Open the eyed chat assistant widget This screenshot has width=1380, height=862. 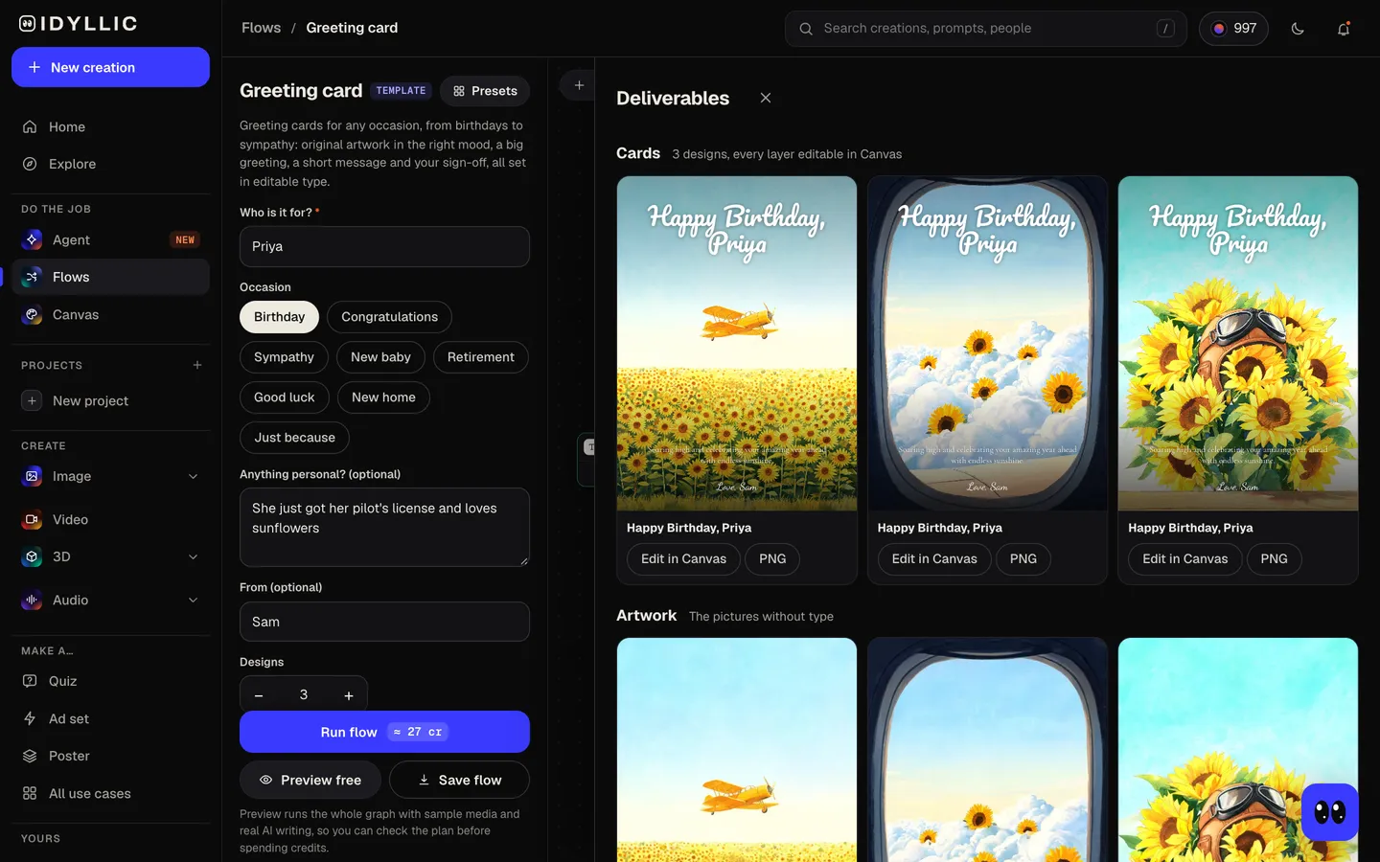[x=1330, y=812]
